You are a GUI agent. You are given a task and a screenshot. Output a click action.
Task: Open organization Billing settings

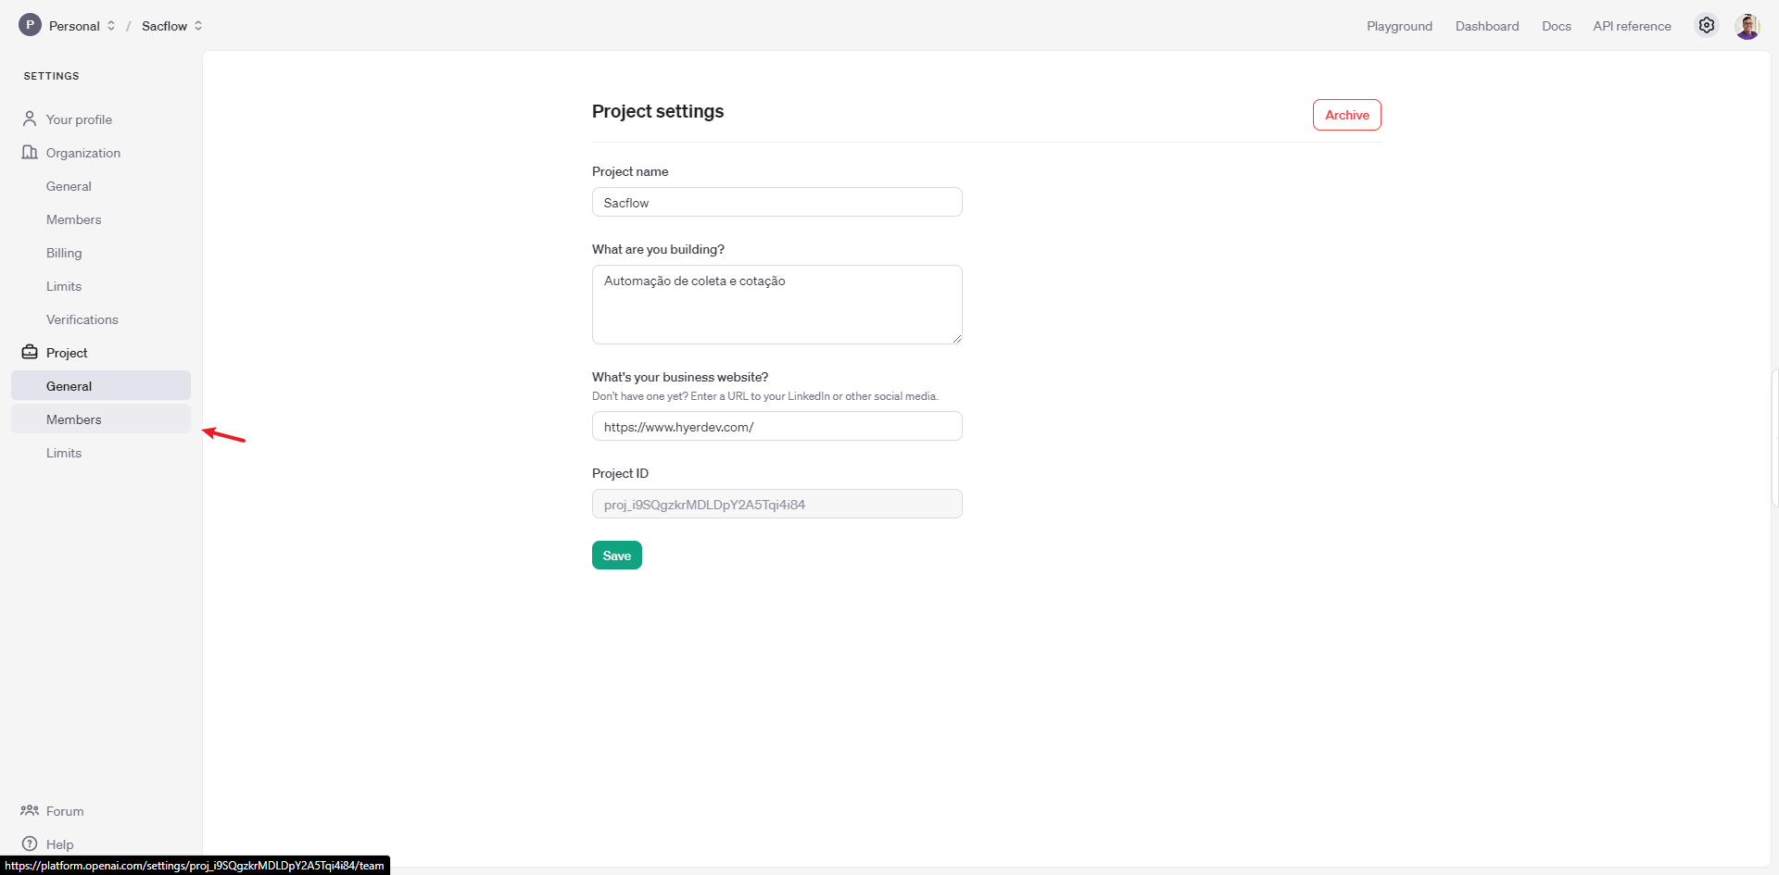click(x=64, y=253)
